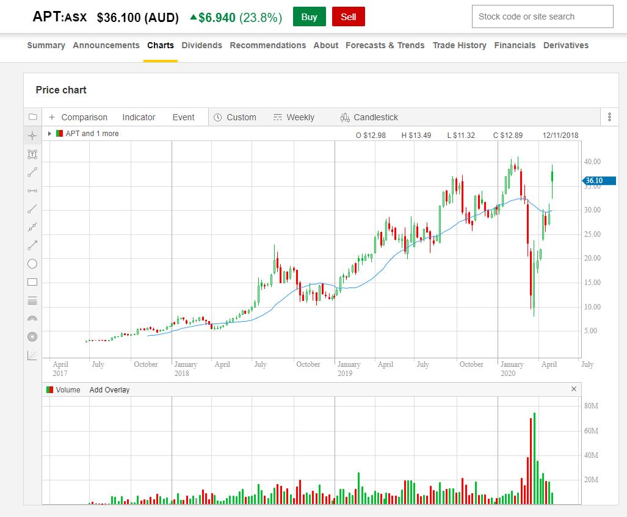Open the Event menu
This screenshot has height=517, width=627.
coord(184,117)
